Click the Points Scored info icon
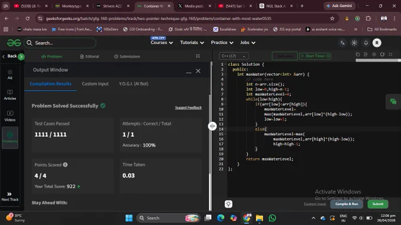The height and width of the screenshot is (225, 401). 65,165
